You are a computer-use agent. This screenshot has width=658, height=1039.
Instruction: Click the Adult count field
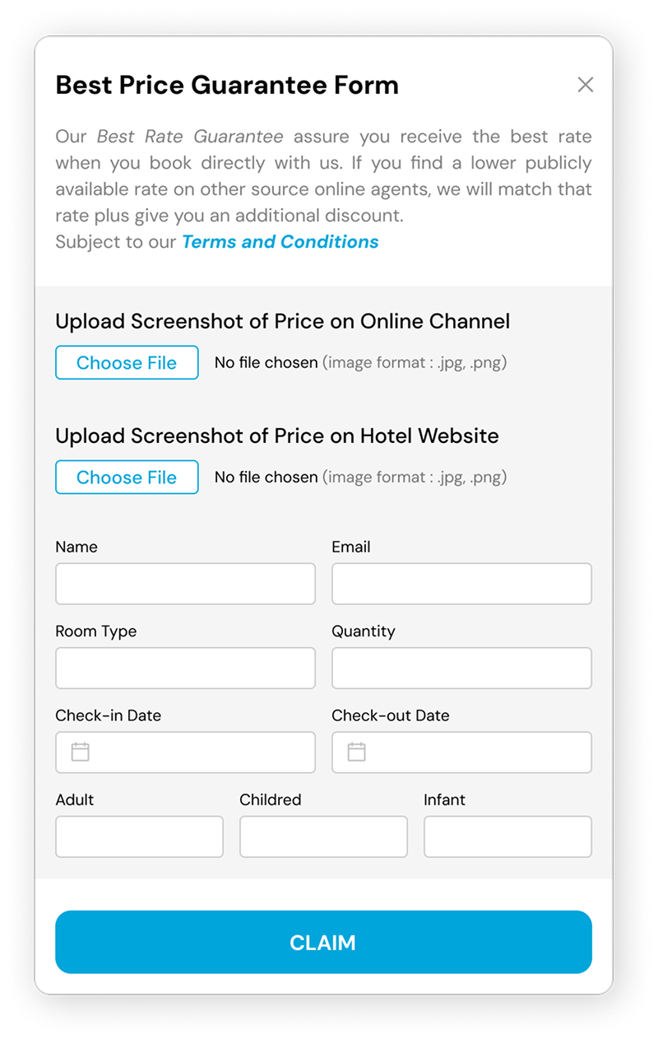coord(139,836)
